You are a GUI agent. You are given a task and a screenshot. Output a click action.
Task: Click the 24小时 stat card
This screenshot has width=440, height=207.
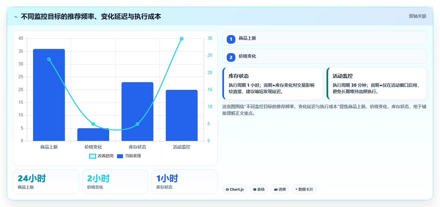pyautogui.click(x=46, y=182)
